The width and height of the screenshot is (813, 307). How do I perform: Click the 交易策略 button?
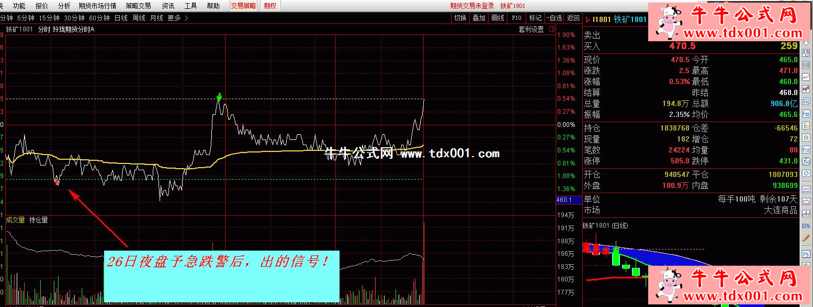point(243,6)
